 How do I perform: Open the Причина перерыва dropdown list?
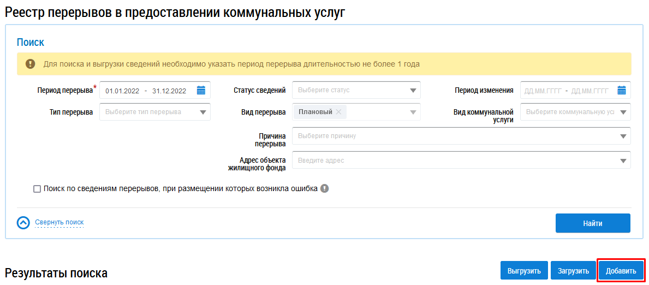click(x=623, y=136)
